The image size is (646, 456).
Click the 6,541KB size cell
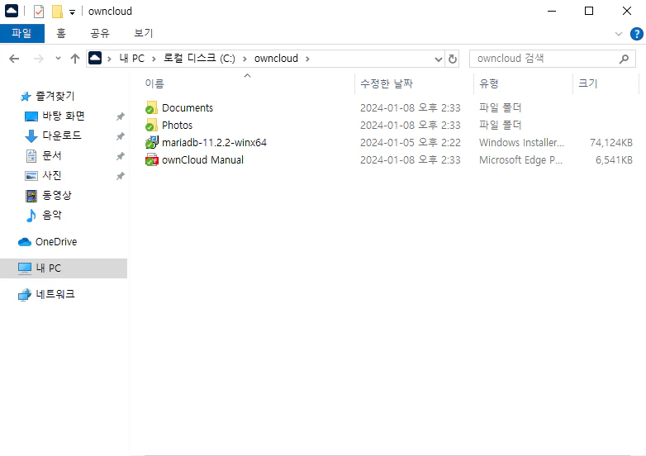click(x=614, y=159)
